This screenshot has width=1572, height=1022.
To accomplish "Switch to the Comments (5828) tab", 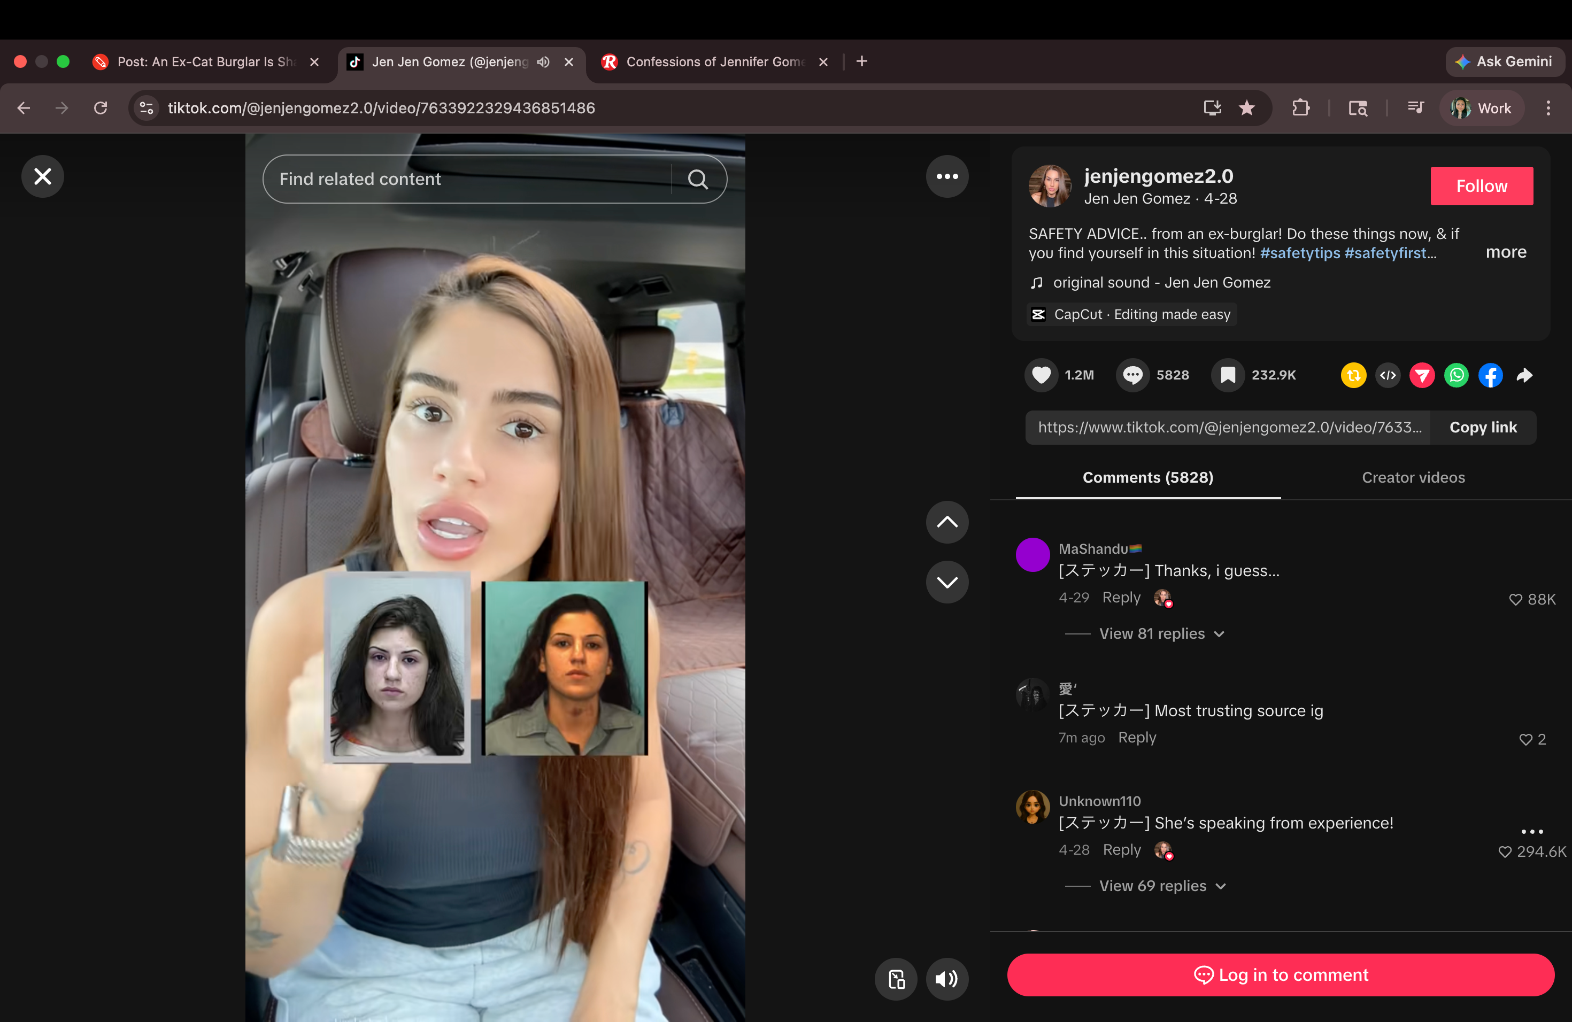I will coord(1148,477).
